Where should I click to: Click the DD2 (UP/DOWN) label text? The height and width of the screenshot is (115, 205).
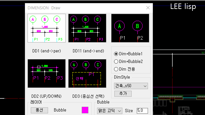coord(46,96)
